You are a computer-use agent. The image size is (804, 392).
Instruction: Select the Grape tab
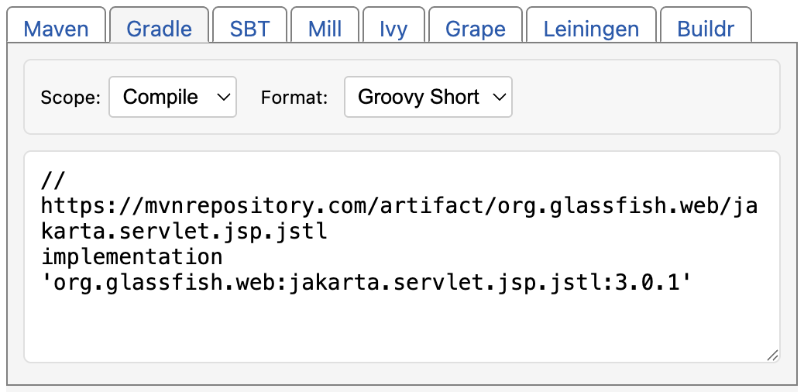pos(476,25)
